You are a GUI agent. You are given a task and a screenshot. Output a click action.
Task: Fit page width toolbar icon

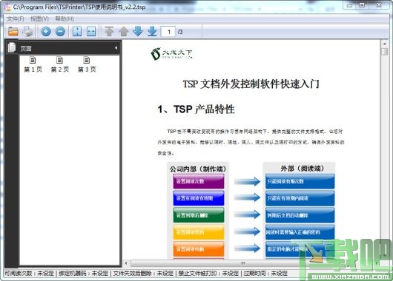91,32
